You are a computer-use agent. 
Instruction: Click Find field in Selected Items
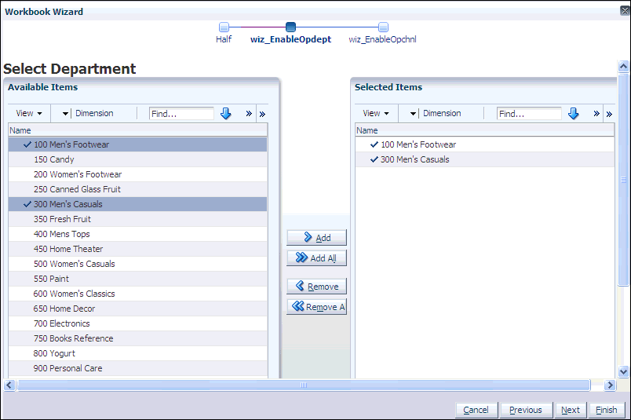tap(529, 114)
